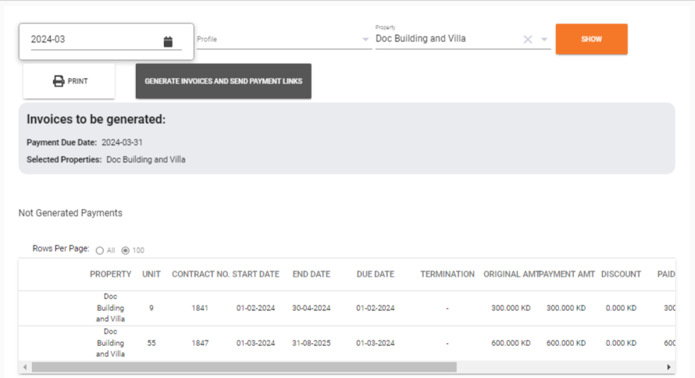695x378 pixels.
Task: Click the table's left scroll arrow
Action: (x=25, y=367)
